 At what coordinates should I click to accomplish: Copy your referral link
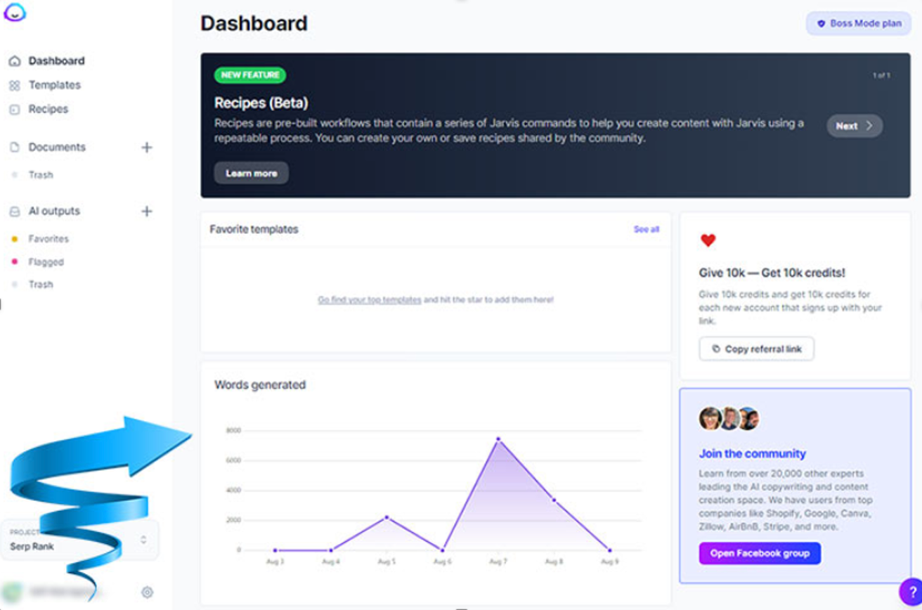point(755,349)
